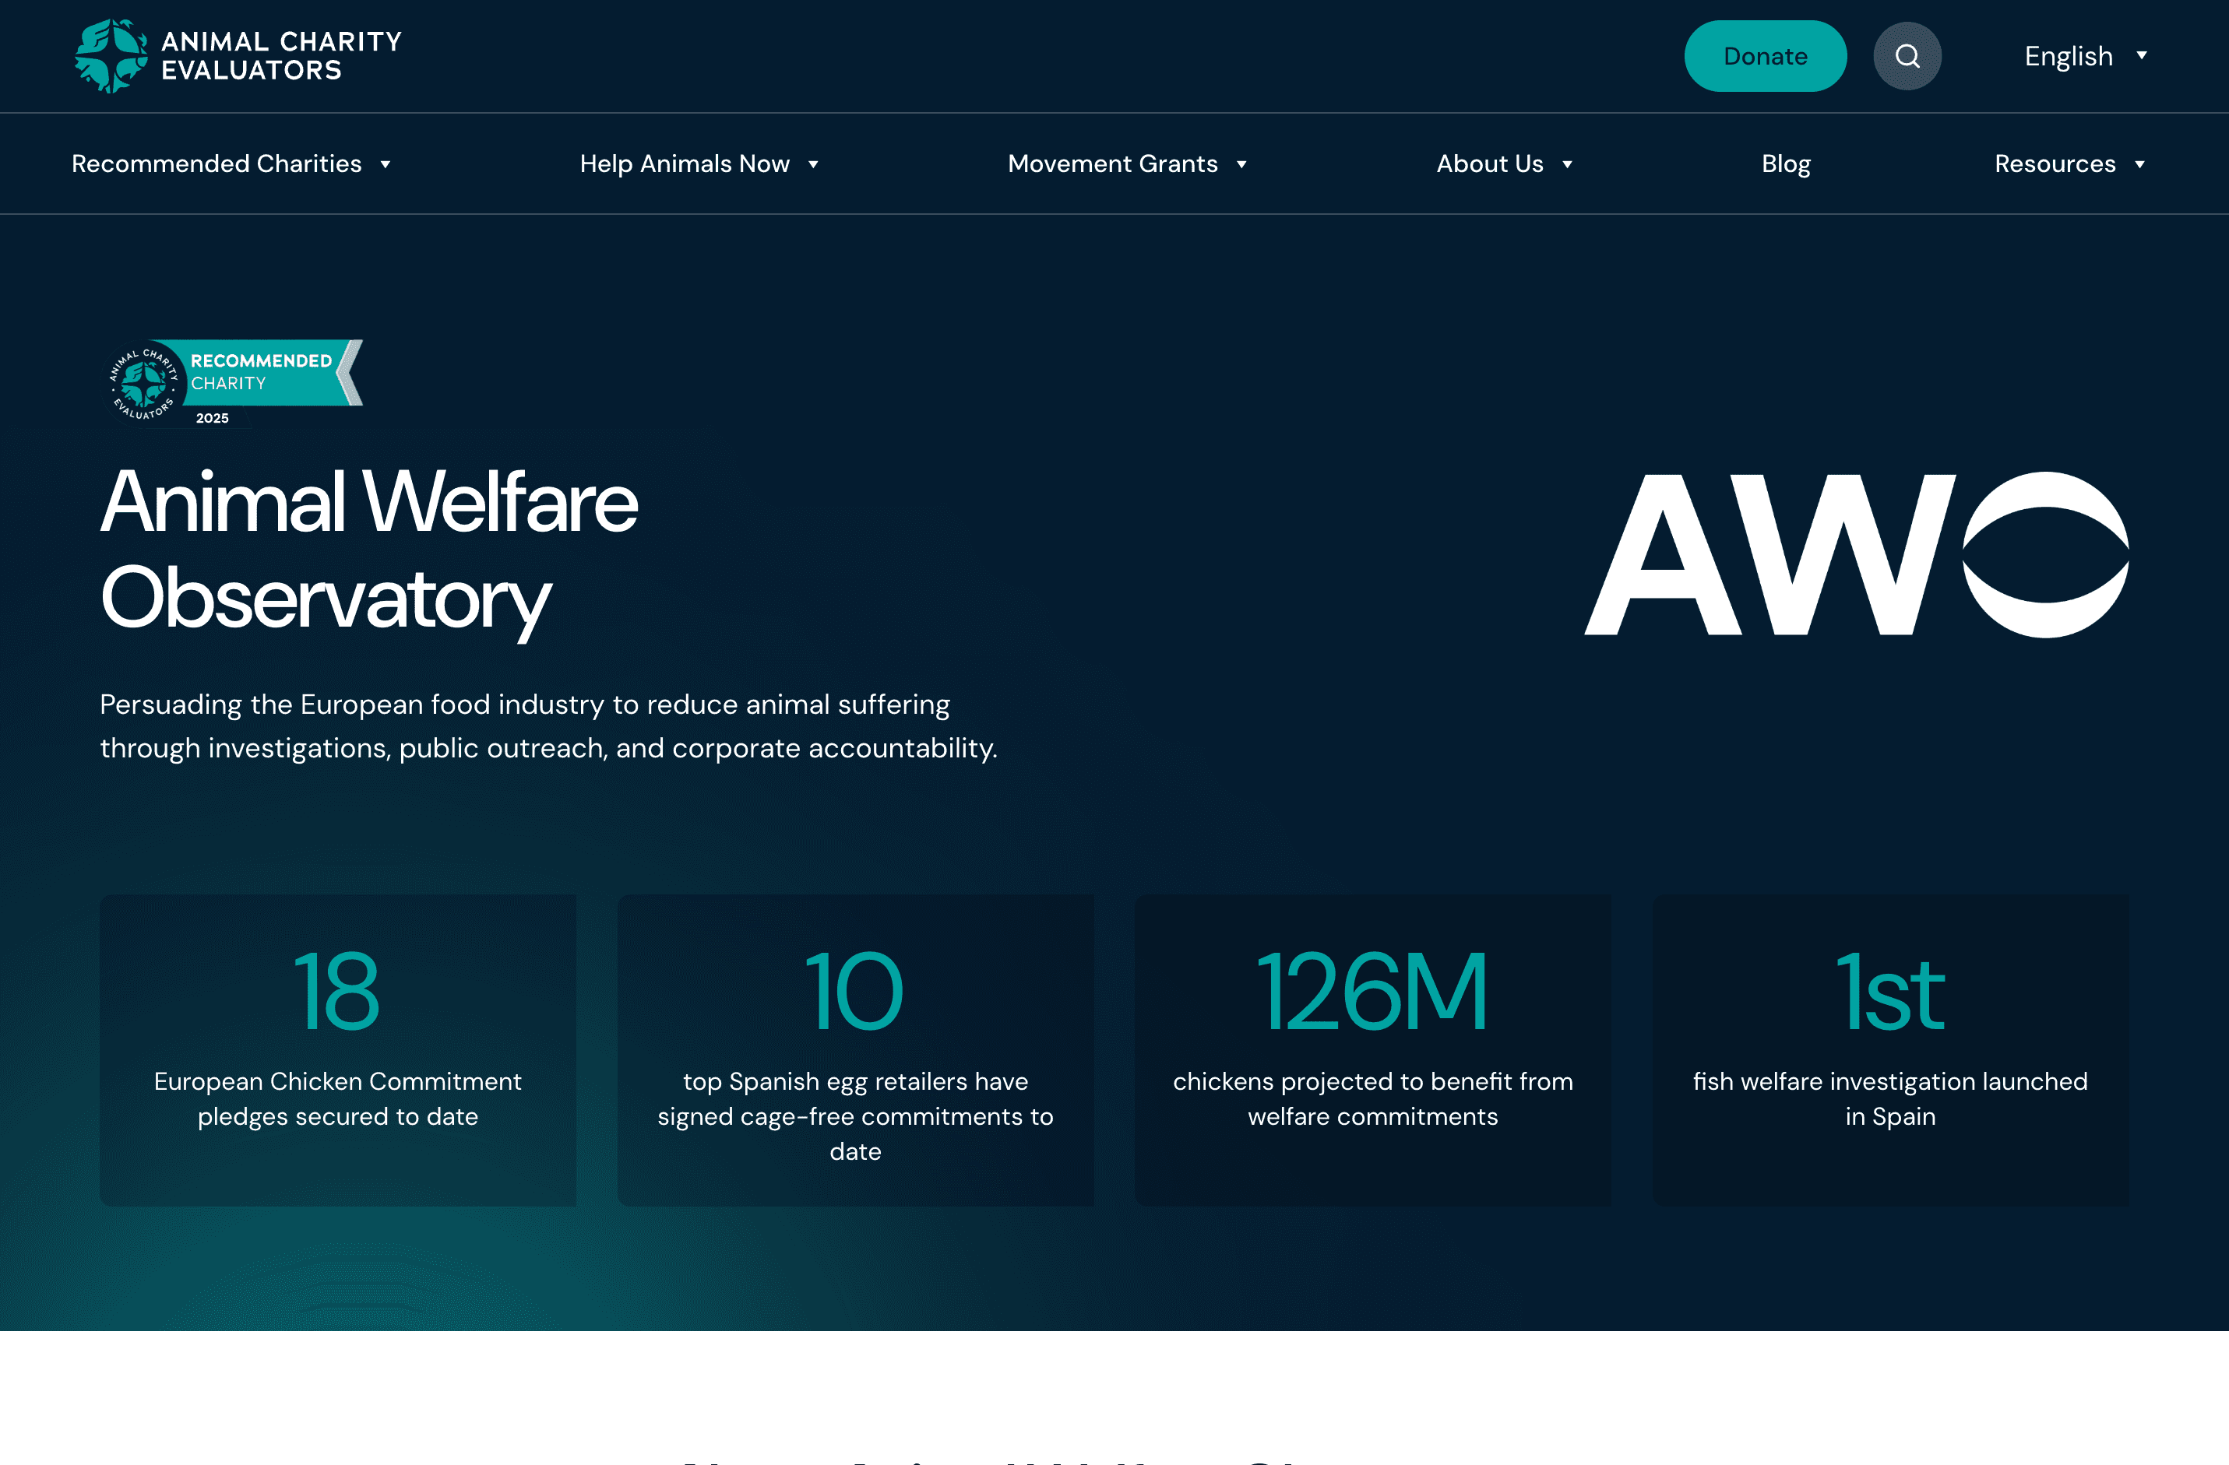Expand the About Us arrow

point(1567,165)
